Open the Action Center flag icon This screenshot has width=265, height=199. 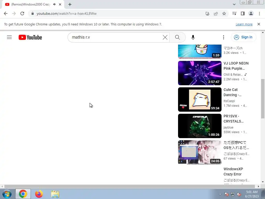(226, 194)
